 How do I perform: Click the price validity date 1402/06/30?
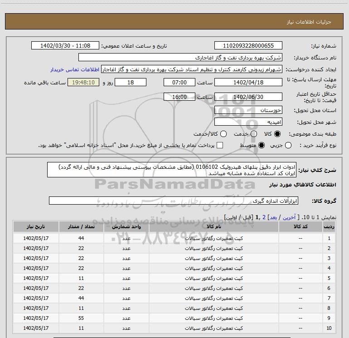point(248,97)
